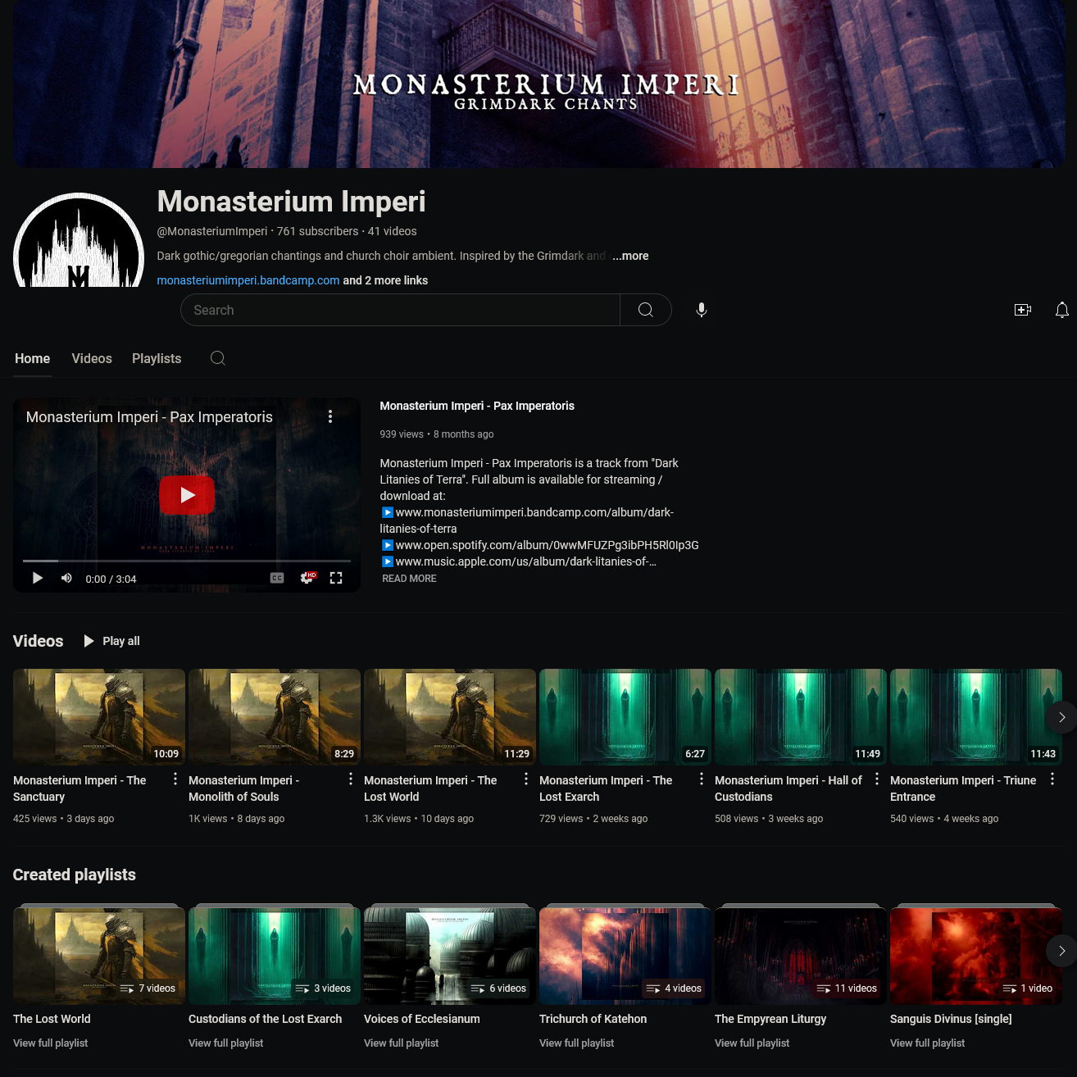The height and width of the screenshot is (1077, 1077).
Task: Open the Trichurch of Katehon playlist thumbnail
Action: 625,955
